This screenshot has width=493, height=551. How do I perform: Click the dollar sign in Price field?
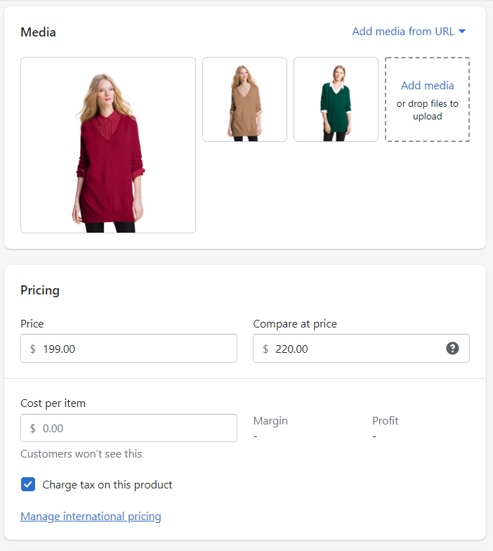coord(32,349)
